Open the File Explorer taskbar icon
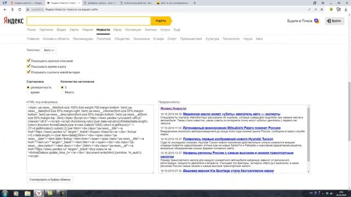Image resolution: width=351 pixels, height=197 pixels. click(x=27, y=193)
